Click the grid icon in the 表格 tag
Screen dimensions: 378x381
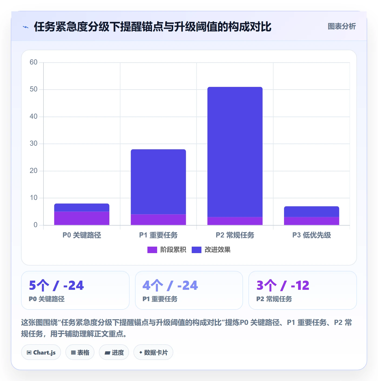(x=73, y=352)
